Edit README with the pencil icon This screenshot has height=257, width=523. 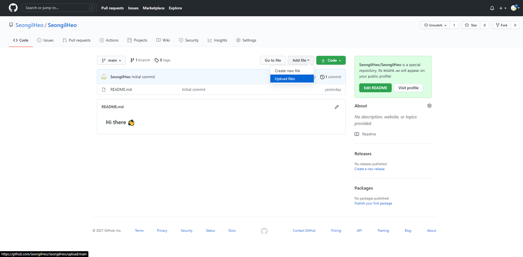pyautogui.click(x=337, y=107)
